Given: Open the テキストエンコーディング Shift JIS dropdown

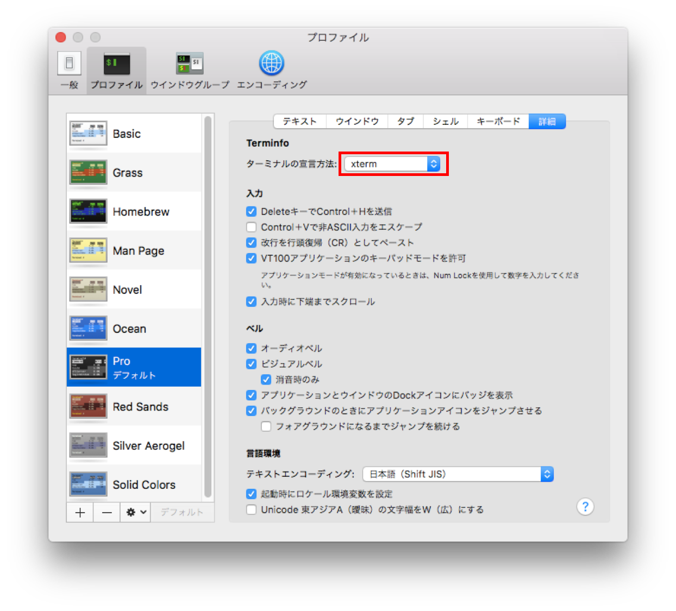Looking at the screenshot, I should click(458, 474).
